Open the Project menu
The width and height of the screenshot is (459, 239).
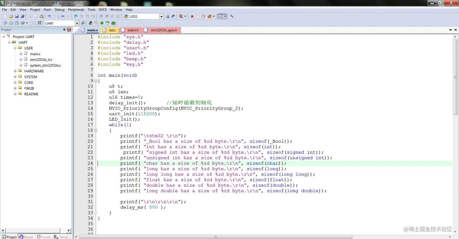(x=35, y=10)
